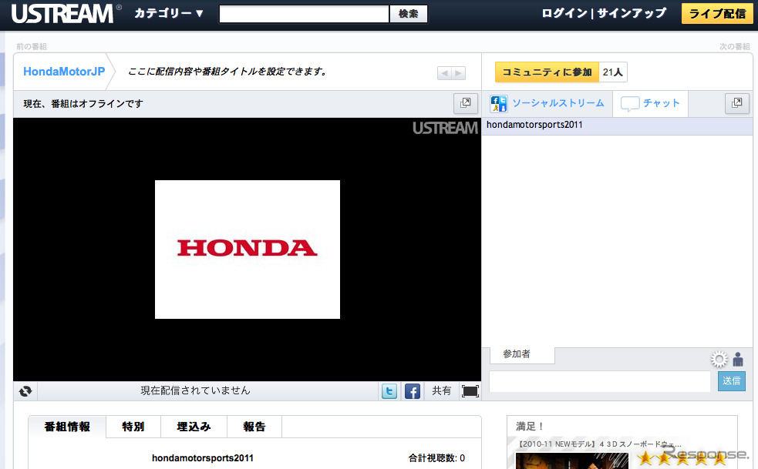
Task: Pop out the chat panel window
Action: [737, 102]
